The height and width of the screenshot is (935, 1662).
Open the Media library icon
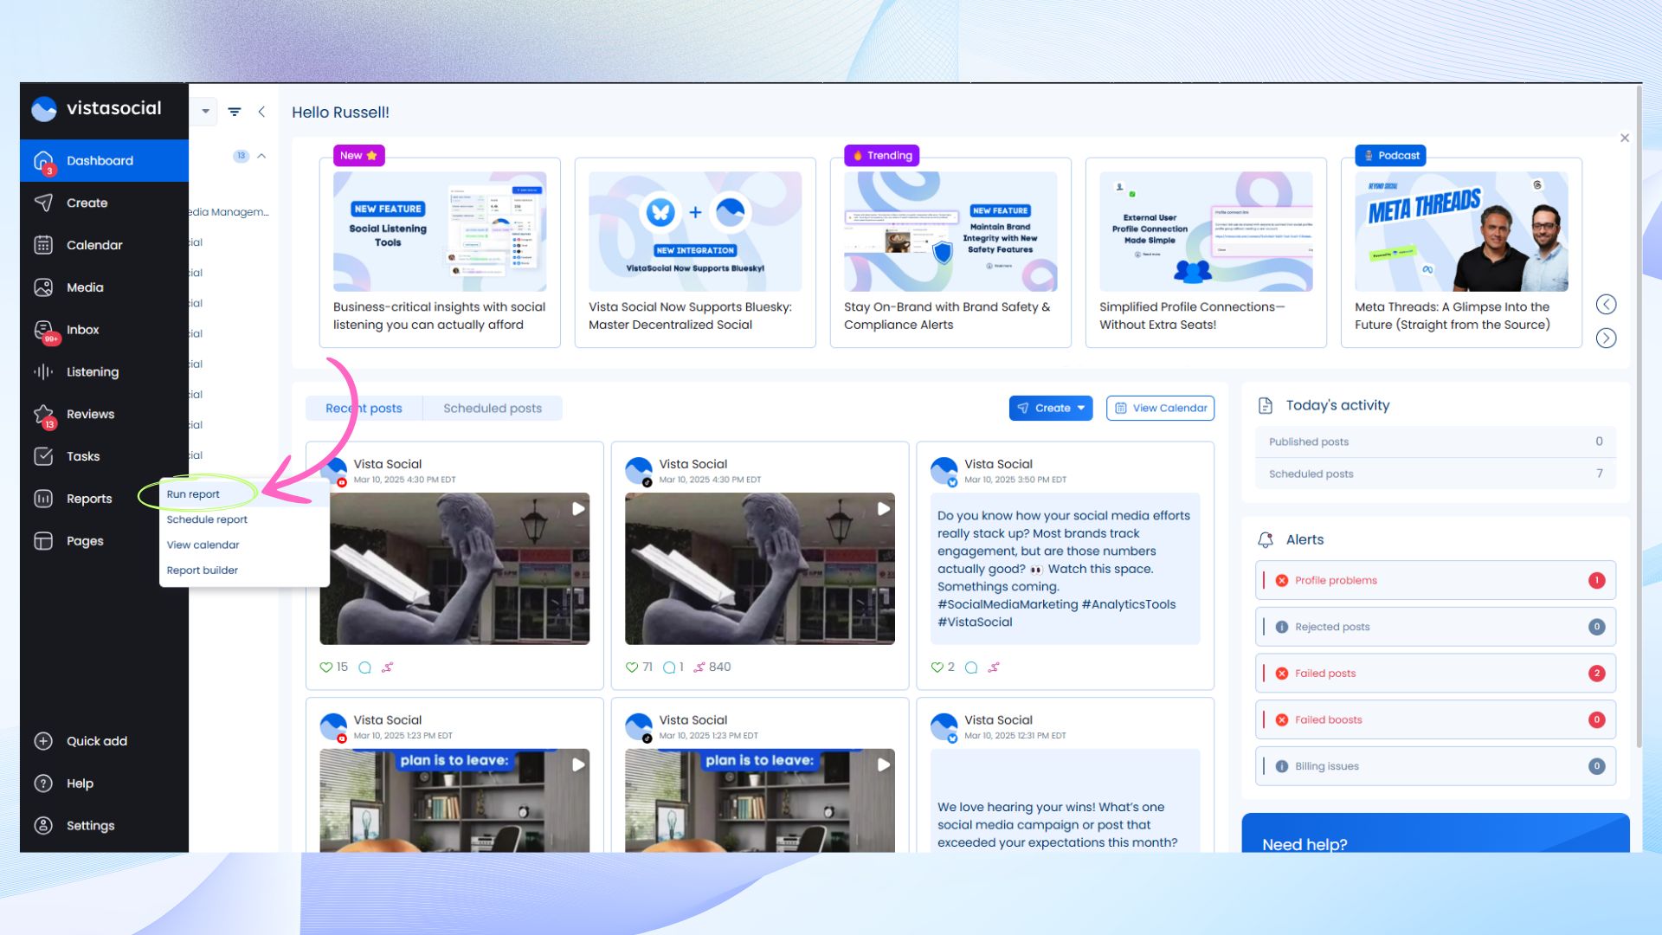43,287
